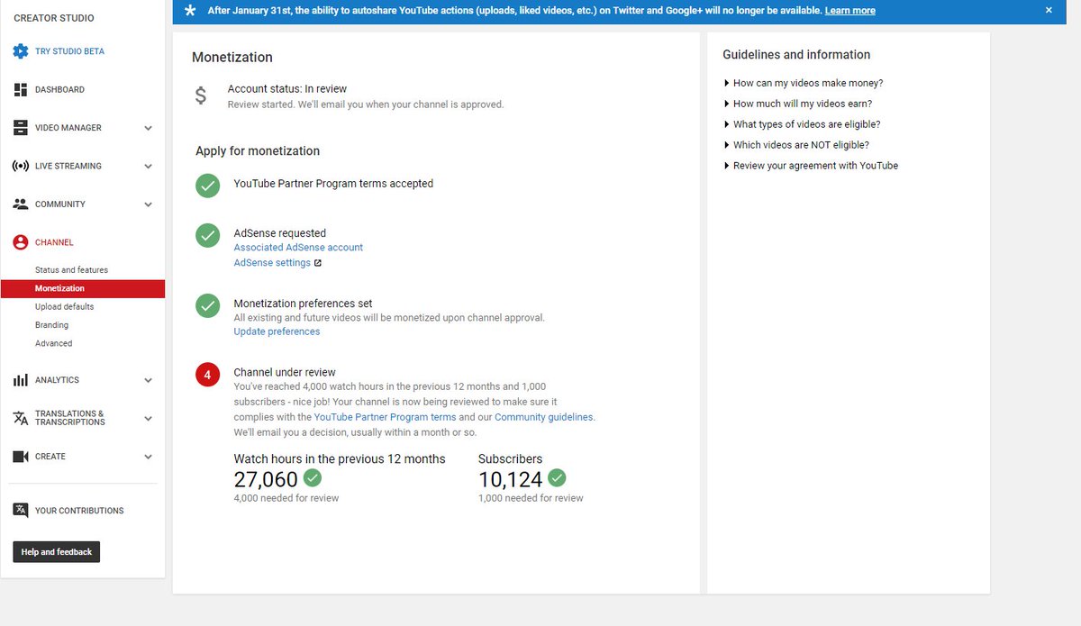1081x626 pixels.
Task: Click the green check next to 10,124
Action: [557, 477]
